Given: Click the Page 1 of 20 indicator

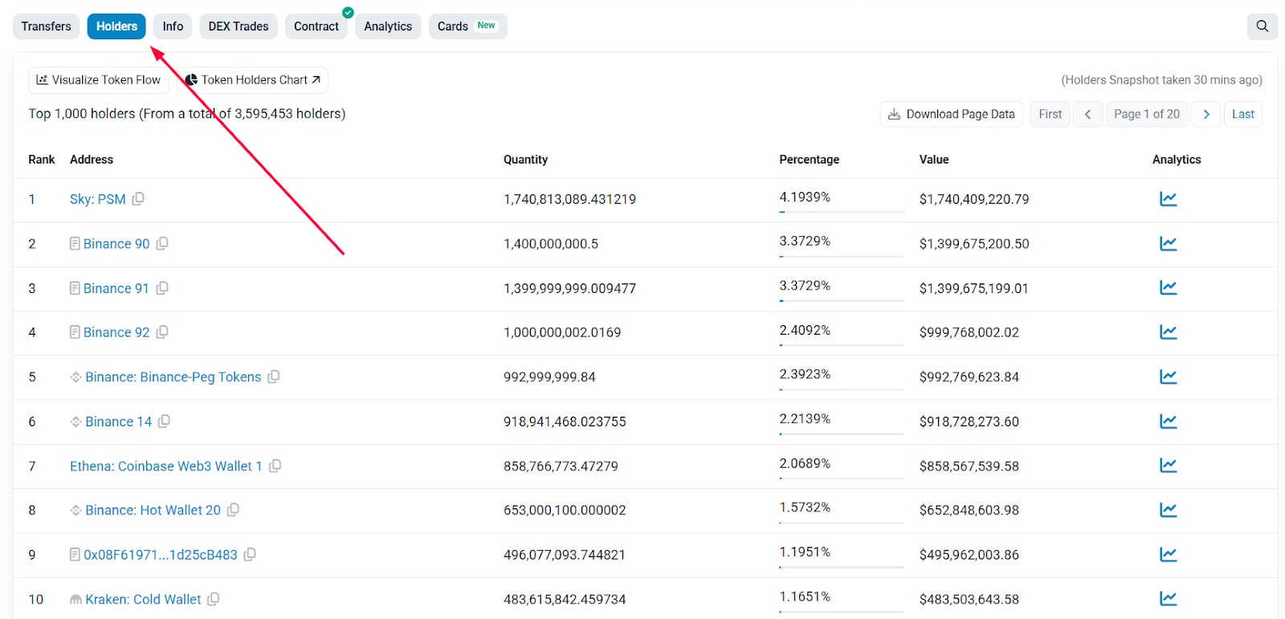Looking at the screenshot, I should point(1147,114).
